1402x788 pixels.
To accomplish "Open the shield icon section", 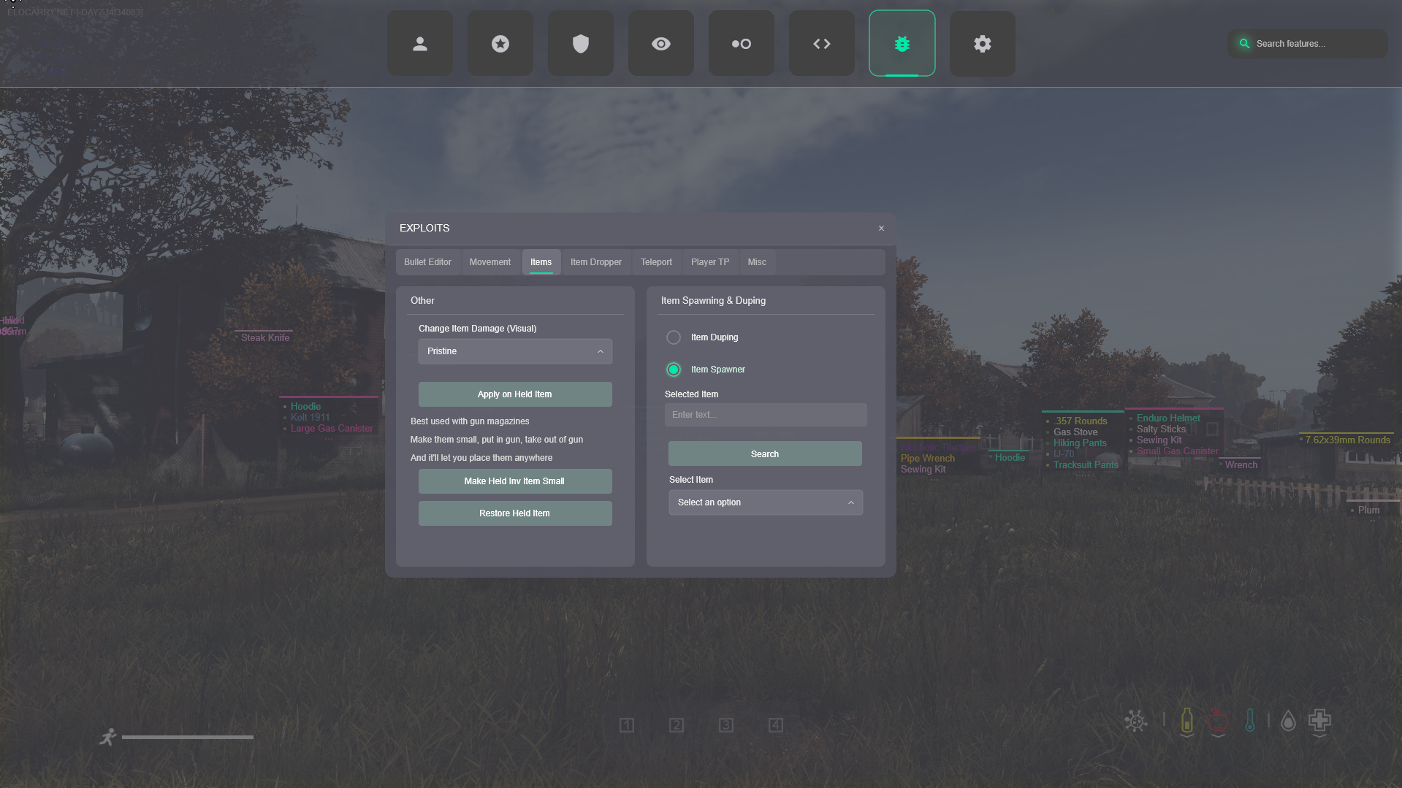I will (x=580, y=44).
